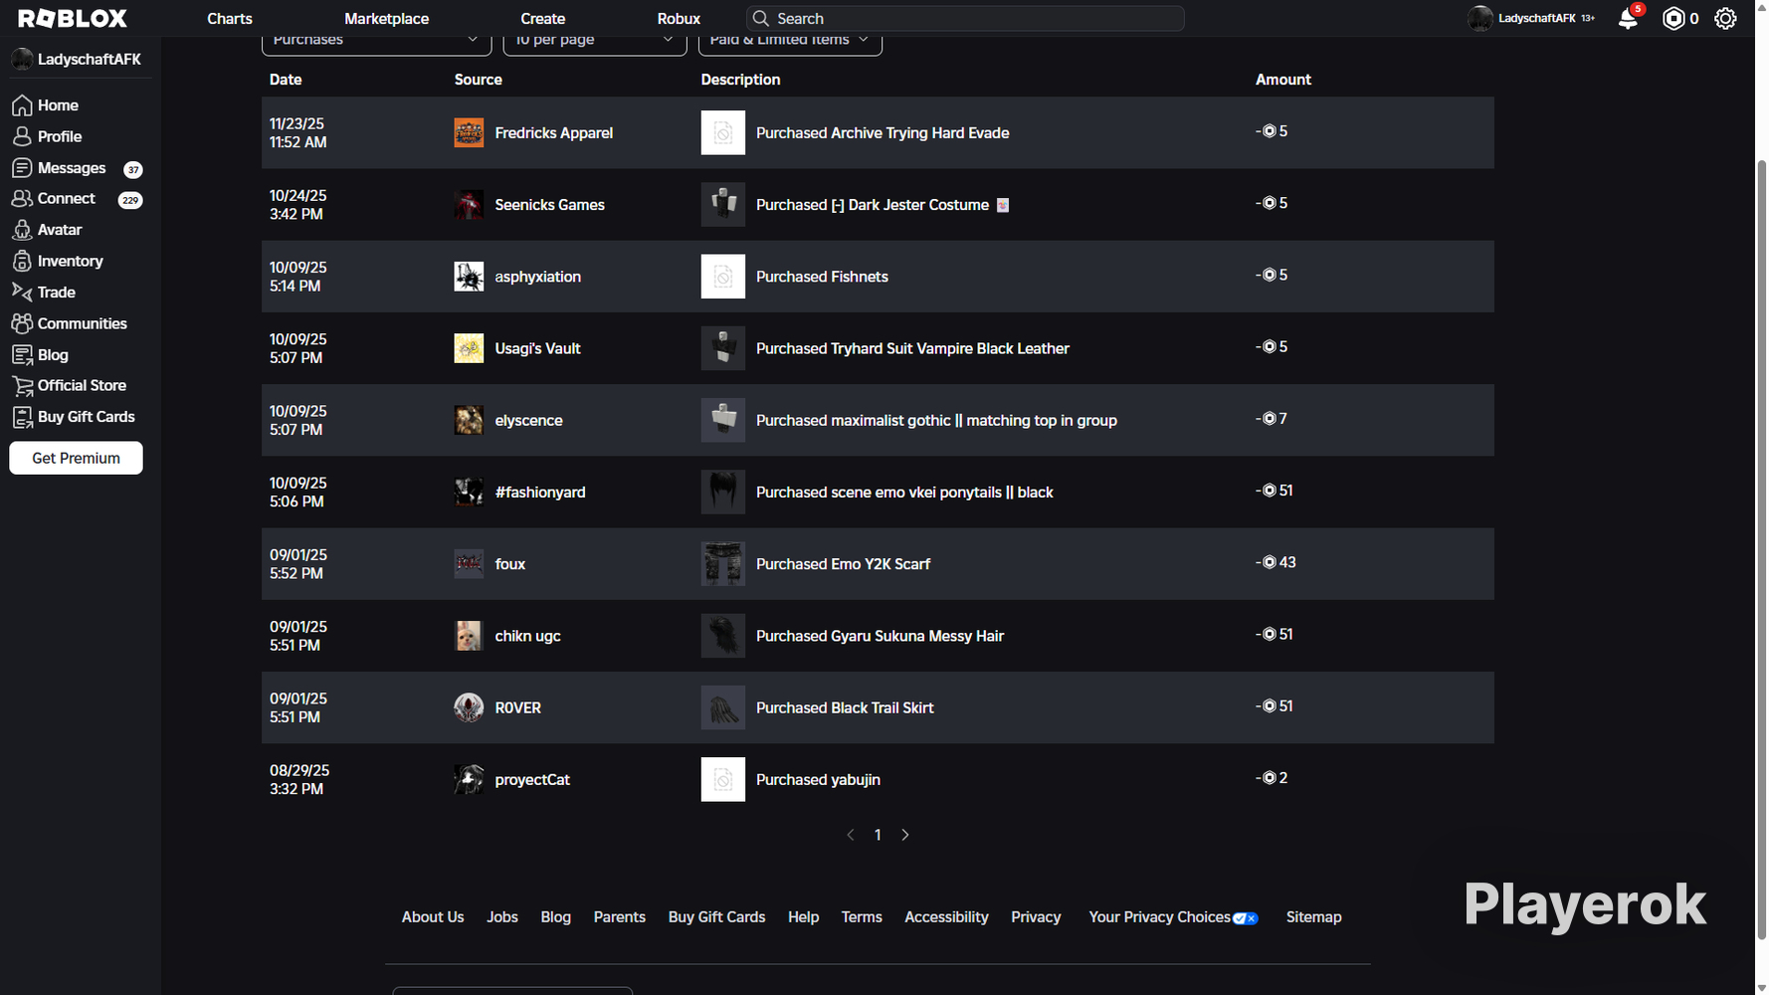The image size is (1769, 995).
Task: Go to the previous page arrow
Action: pyautogui.click(x=851, y=835)
